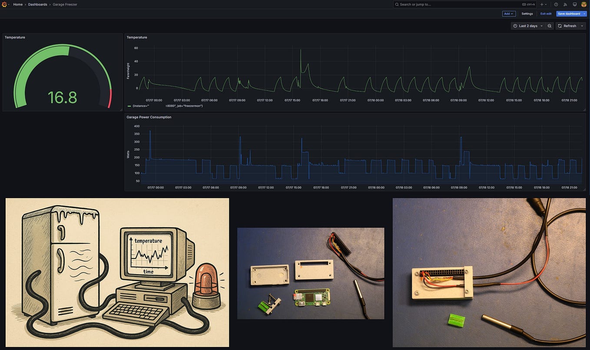Open your profile avatar menu

click(x=584, y=4)
